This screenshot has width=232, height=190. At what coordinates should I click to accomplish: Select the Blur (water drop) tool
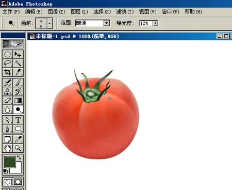[x=7, y=109]
